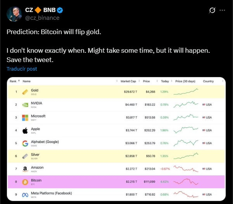Click the Alphabet Google logo icon
Image resolution: width=233 pixels, height=204 pixels.
click(25, 143)
